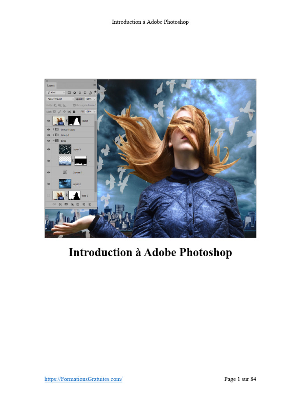The width and height of the screenshot is (300, 400).
Task: Show the bkd 2 layer
Action: [x=48, y=196]
